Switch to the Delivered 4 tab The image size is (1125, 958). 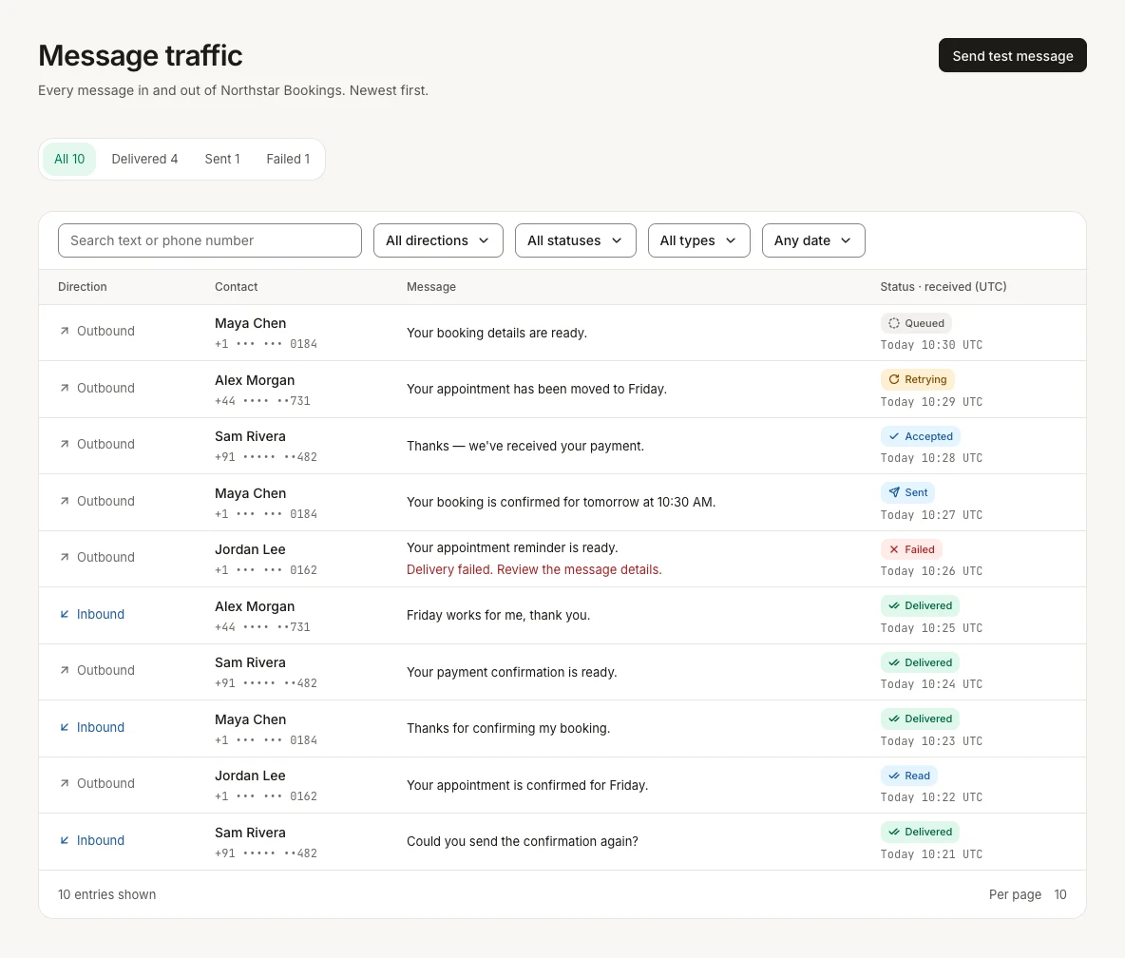pyautogui.click(x=145, y=160)
